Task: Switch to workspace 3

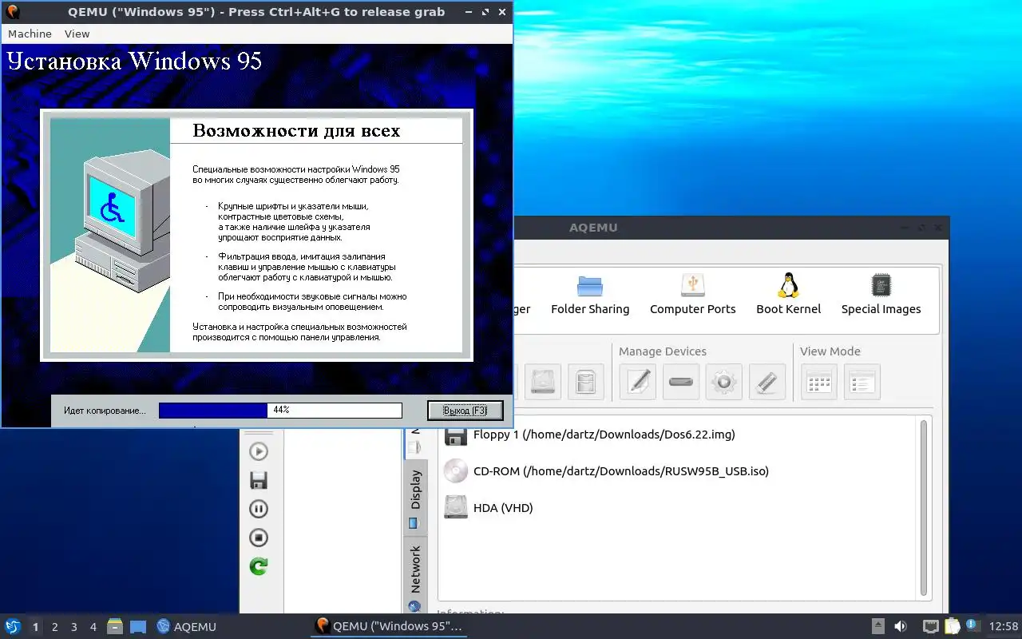Action: click(x=73, y=627)
